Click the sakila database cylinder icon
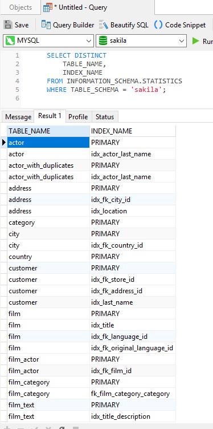Viewport: 213px width, 429px height. [103, 41]
